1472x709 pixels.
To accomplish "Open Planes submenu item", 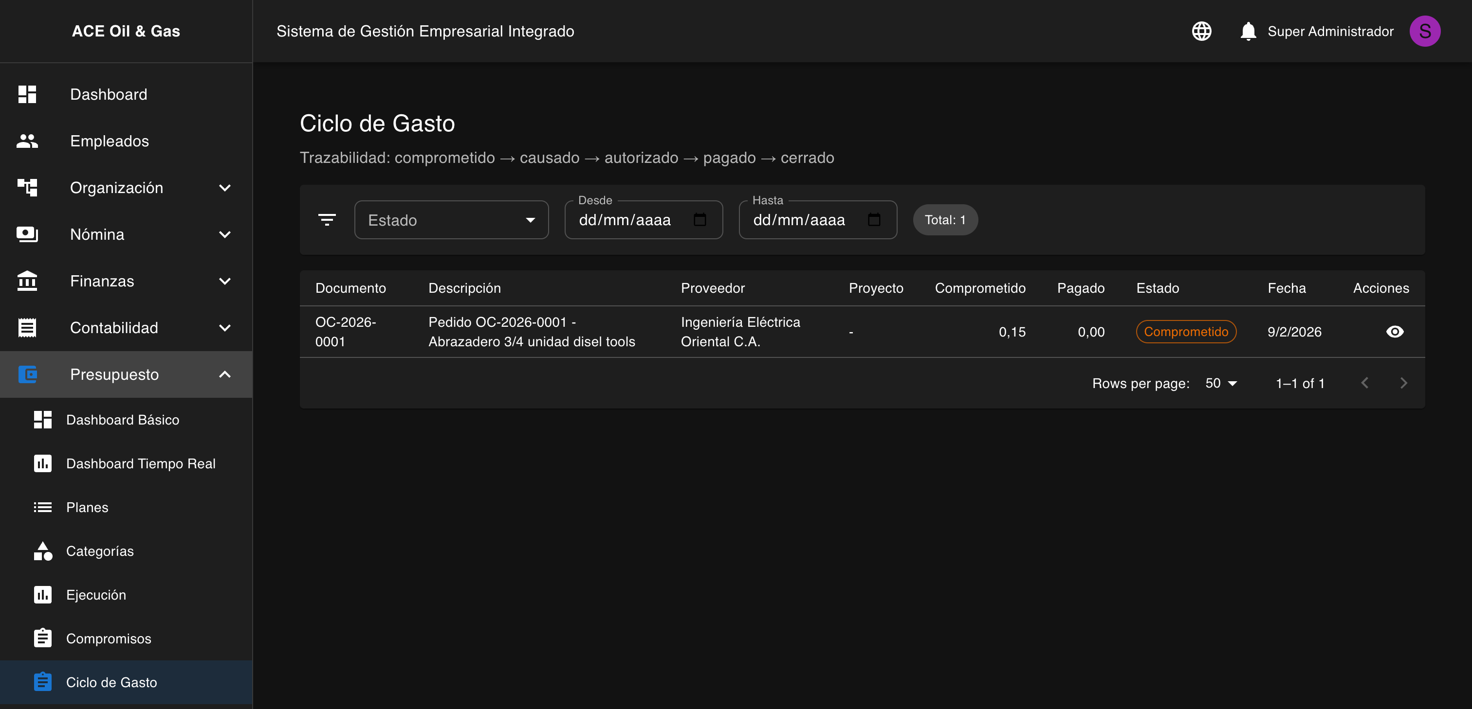I will coord(126,507).
